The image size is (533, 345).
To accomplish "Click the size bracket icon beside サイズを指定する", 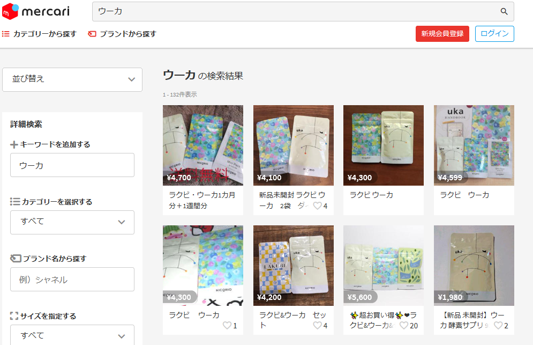I will pyautogui.click(x=14, y=315).
